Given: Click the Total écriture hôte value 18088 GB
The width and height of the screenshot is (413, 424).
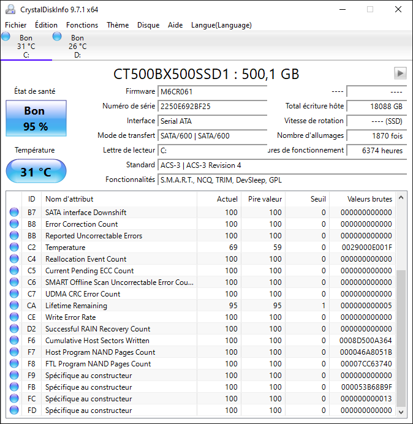Looking at the screenshot, I should pyautogui.click(x=376, y=106).
